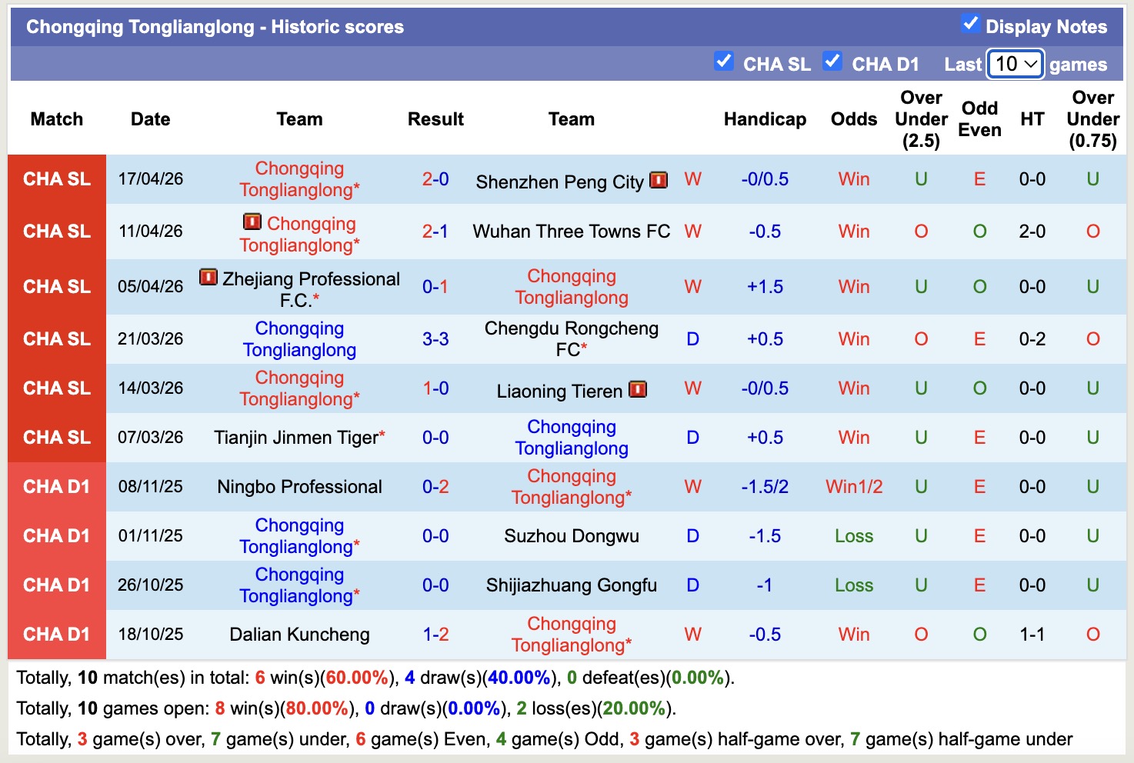Click the CHA SL badge on the top row
The height and width of the screenshot is (763, 1134).
pyautogui.click(x=56, y=178)
